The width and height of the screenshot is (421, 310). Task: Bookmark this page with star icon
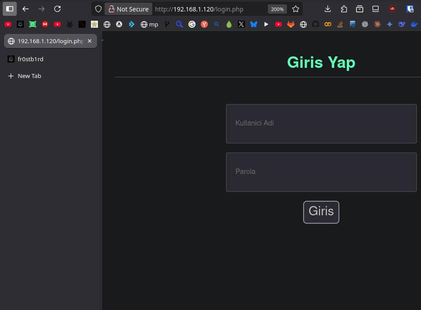coord(296,9)
